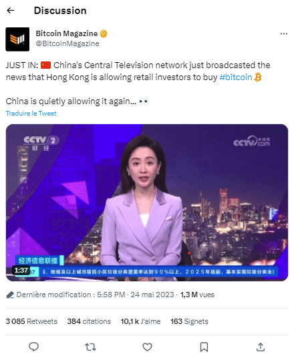View edit history via pencil icon
The height and width of the screenshot is (356, 296).
pos(10,295)
